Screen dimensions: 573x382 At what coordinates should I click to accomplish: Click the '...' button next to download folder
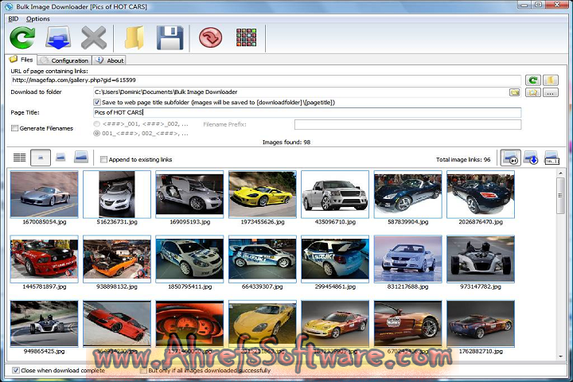(551, 92)
